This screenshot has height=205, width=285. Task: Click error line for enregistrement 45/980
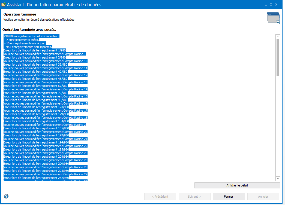[35, 79]
